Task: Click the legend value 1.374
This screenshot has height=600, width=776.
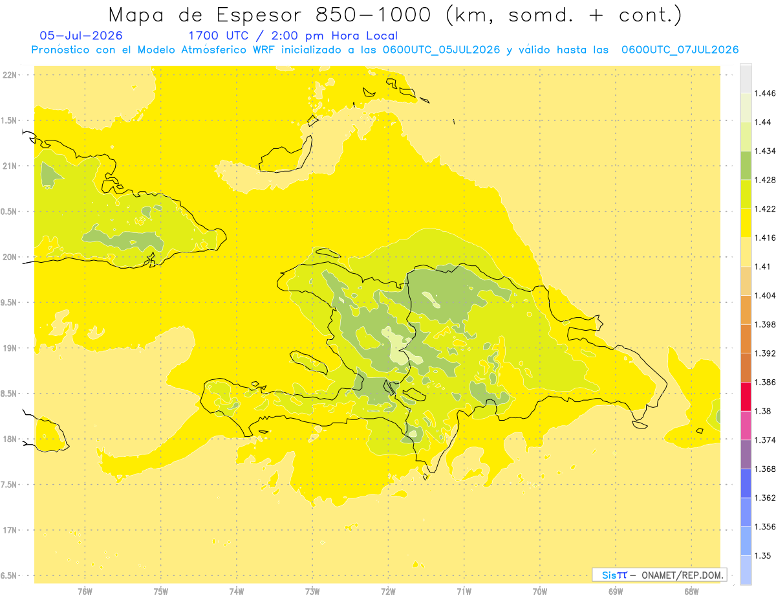Action: point(765,440)
